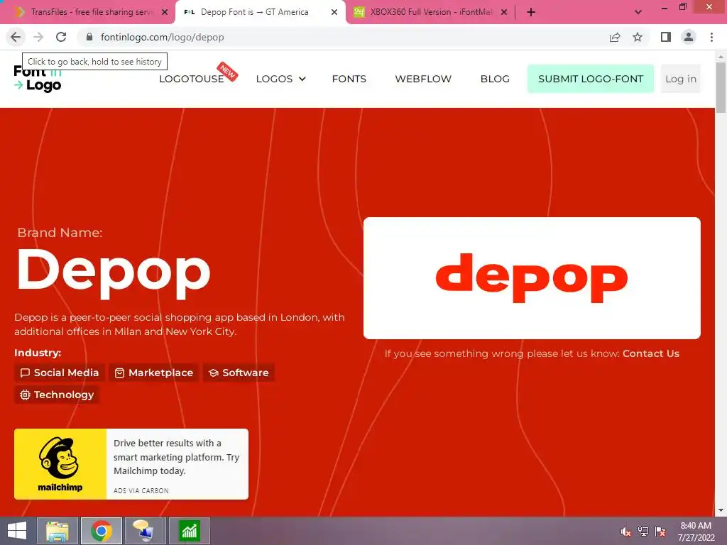727x545 pixels.
Task: Expand the LOGOS dropdown menu
Action: pyautogui.click(x=280, y=79)
